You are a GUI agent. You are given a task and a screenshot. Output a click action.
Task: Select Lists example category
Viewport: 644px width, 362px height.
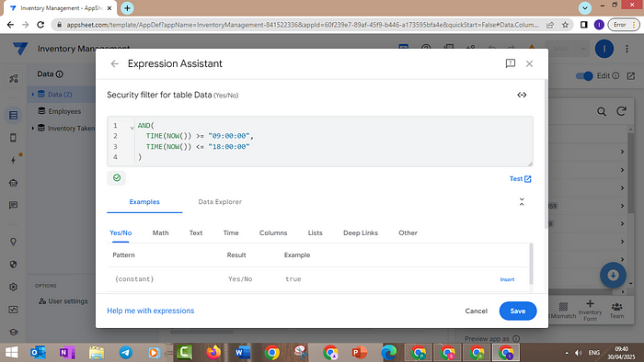click(315, 232)
